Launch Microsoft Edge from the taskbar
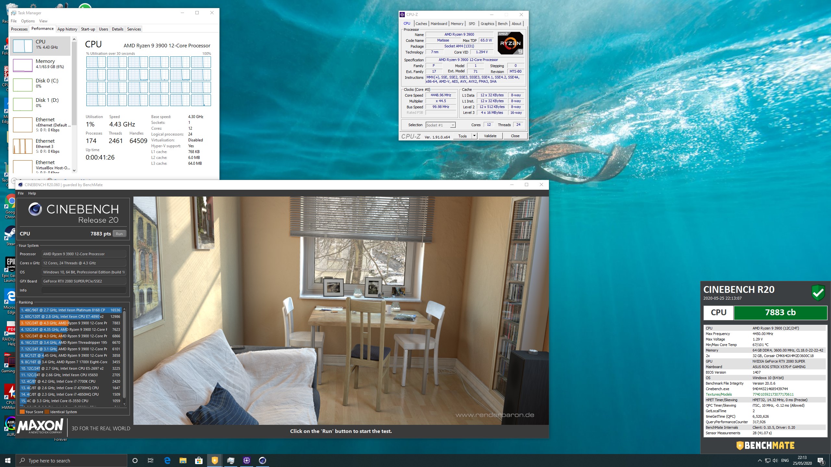Screen dimensions: 831x467 (167, 461)
